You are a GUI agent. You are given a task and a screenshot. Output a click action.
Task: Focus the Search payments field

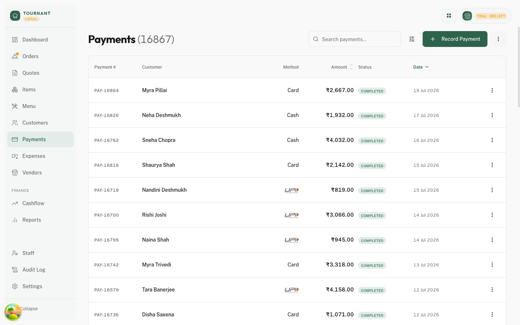click(355, 39)
